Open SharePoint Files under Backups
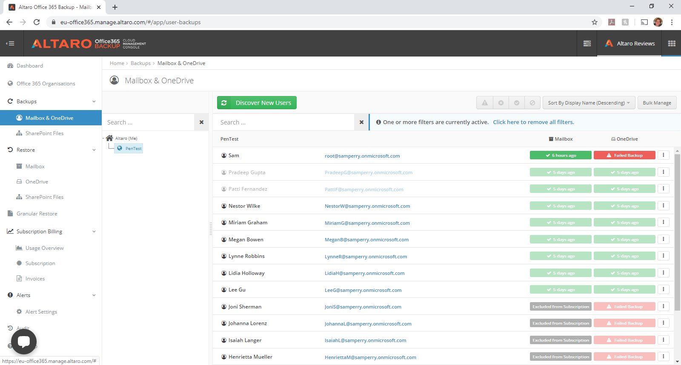Screen dimensions: 681x365 tap(44, 133)
